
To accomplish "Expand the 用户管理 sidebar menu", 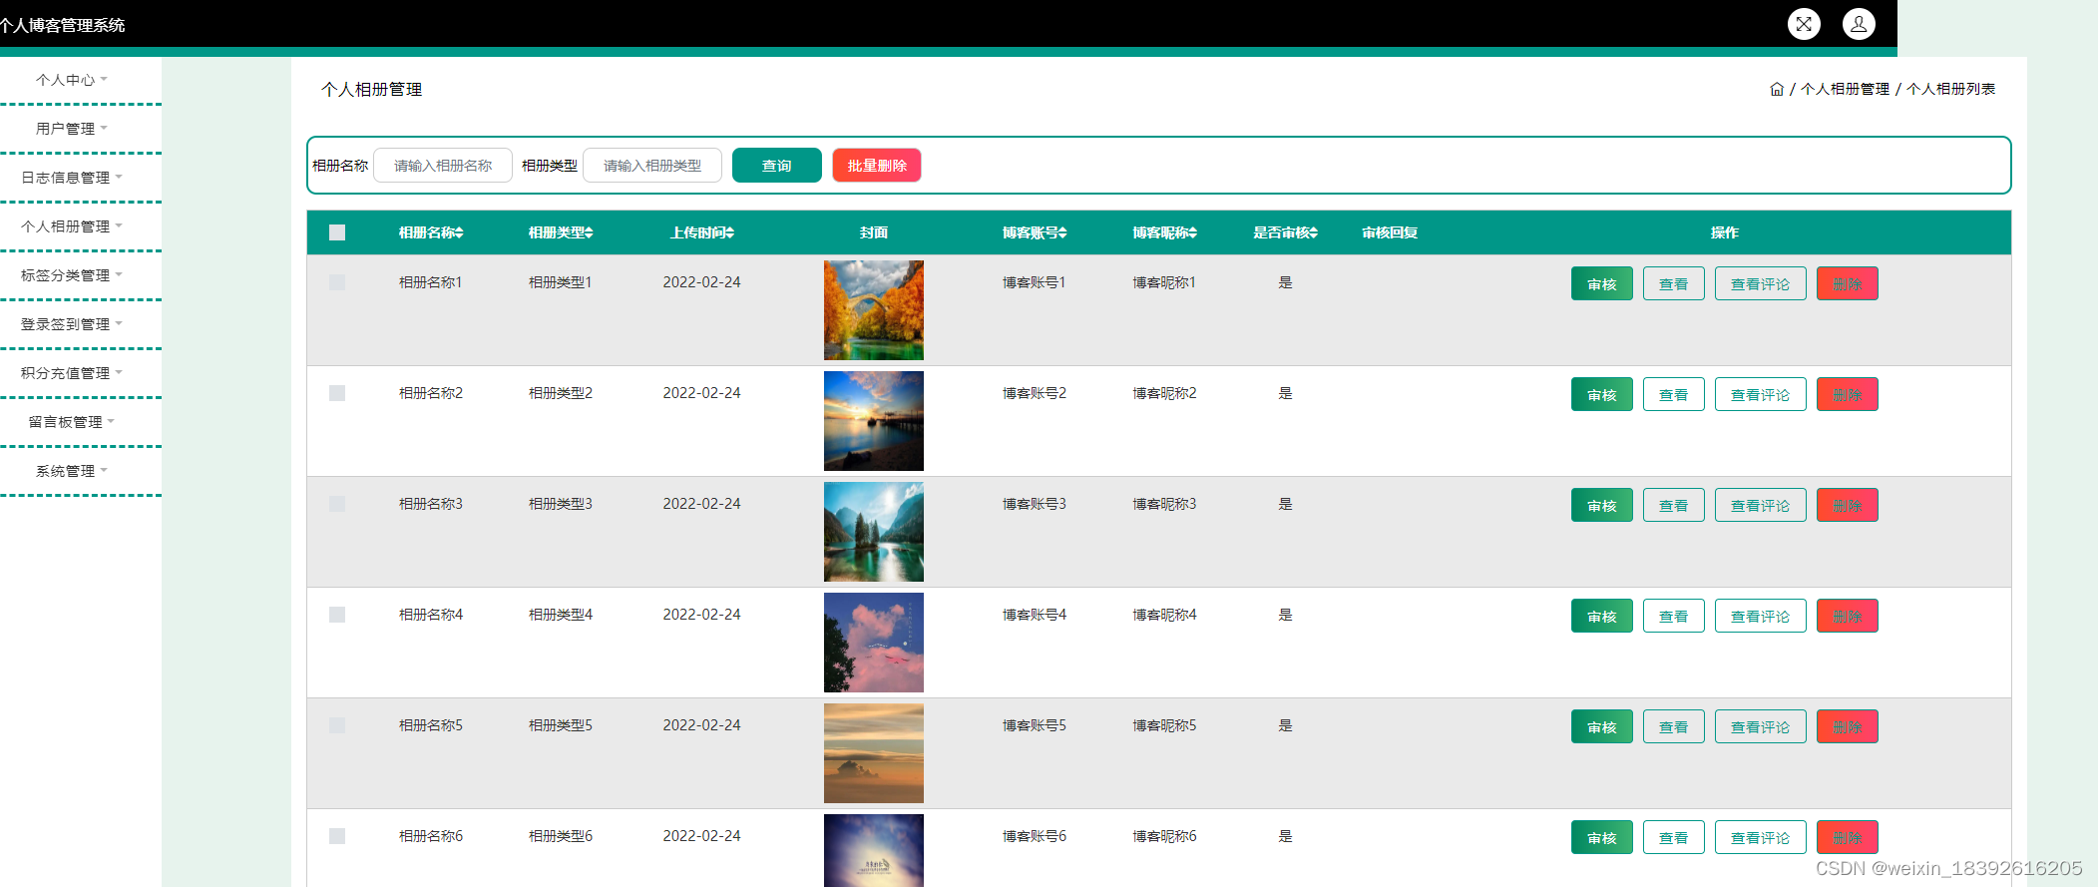I will (72, 129).
